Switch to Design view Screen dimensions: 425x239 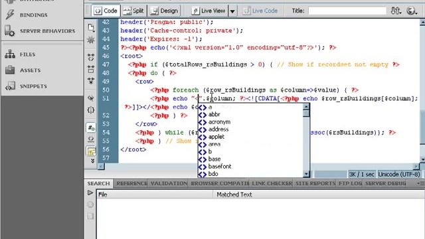[164, 11]
